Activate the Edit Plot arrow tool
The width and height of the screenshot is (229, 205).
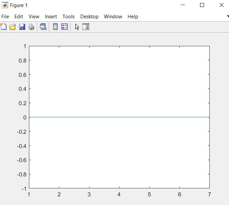point(77,27)
